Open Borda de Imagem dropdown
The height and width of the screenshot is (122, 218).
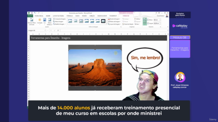point(114,19)
